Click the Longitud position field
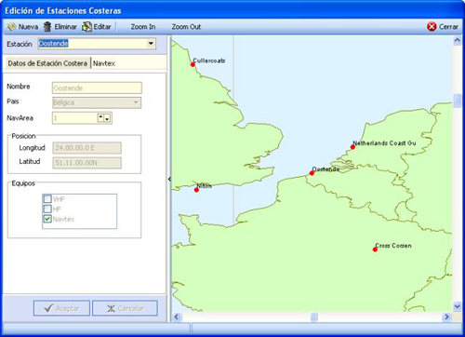Screen dimensions: 465x337 pos(86,148)
